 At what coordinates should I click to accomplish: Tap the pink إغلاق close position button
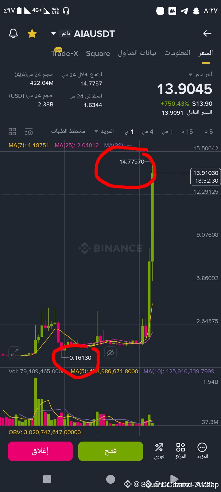(x=40, y=451)
